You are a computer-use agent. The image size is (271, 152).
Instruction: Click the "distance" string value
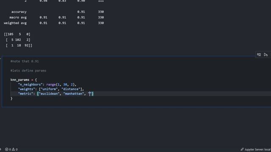pos(71,89)
